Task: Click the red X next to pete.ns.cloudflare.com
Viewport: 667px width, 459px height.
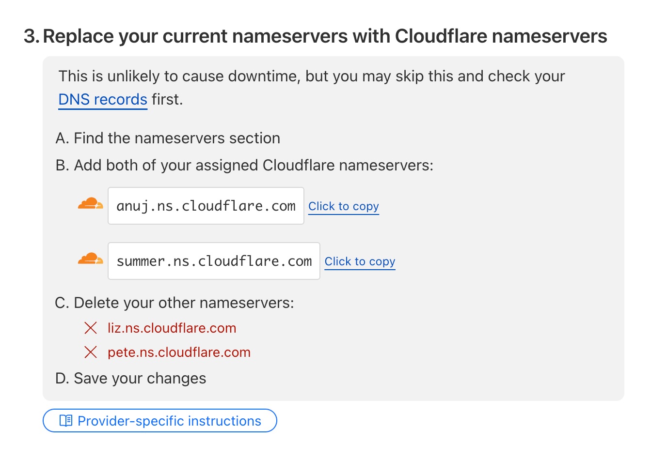Action: (91, 352)
